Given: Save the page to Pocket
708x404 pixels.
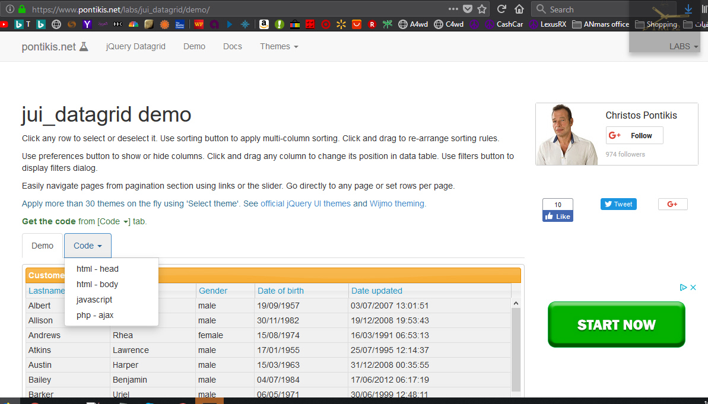Looking at the screenshot, I should tap(468, 9).
